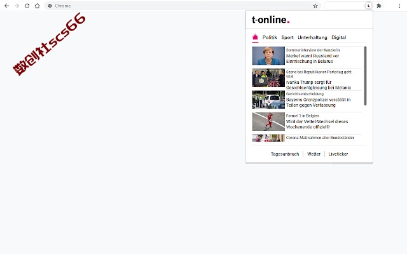Open the Merkel news photo thumbnail
Viewport: 407px width, 254px height.
[268, 56]
